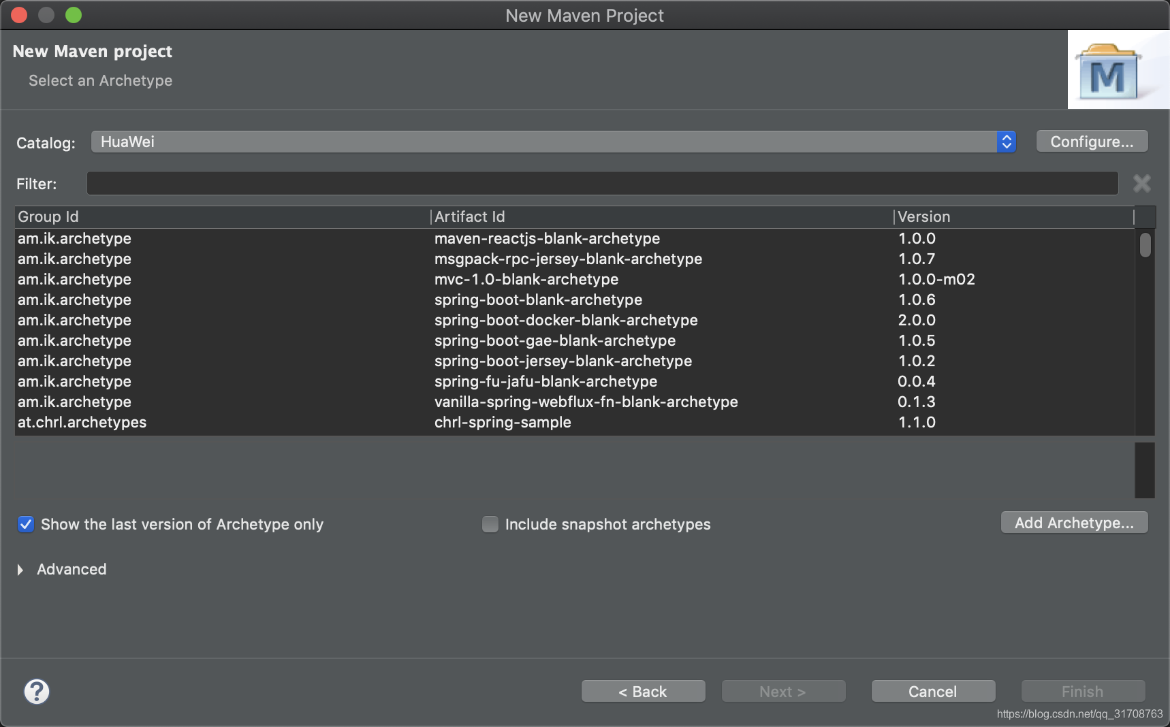Screen dimensions: 1170x727
Task: Click the Add Archetype button
Action: tap(1074, 523)
